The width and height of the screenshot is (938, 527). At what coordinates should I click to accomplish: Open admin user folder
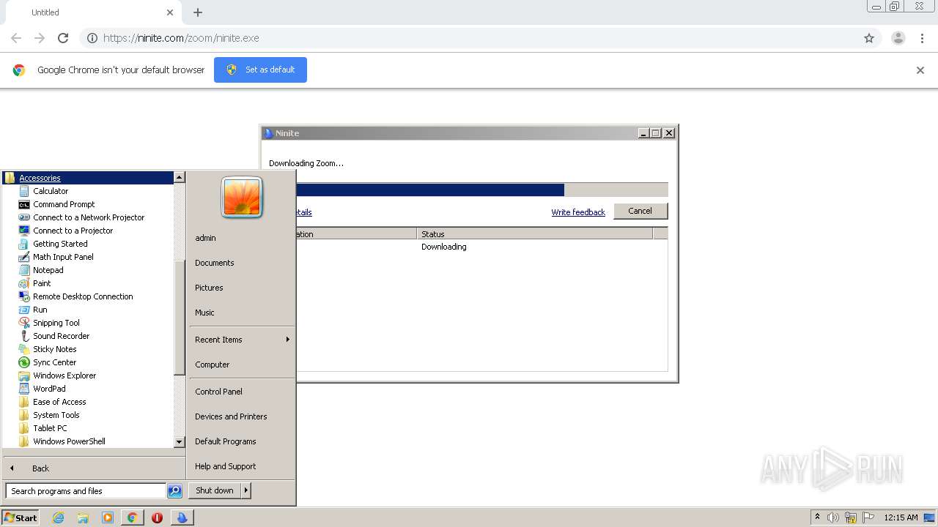pyautogui.click(x=205, y=238)
